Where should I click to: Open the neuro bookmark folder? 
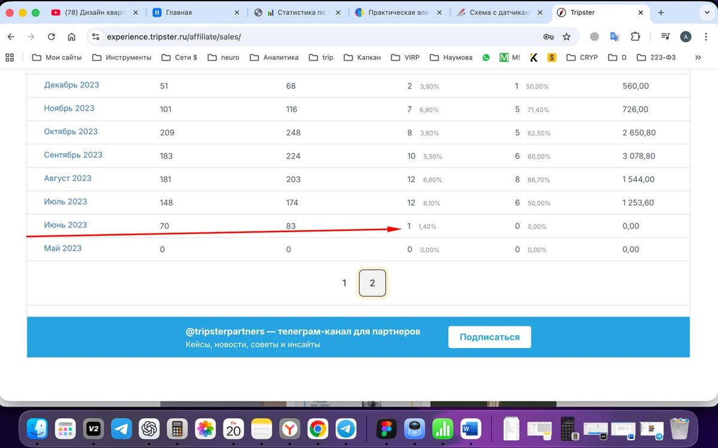223,57
